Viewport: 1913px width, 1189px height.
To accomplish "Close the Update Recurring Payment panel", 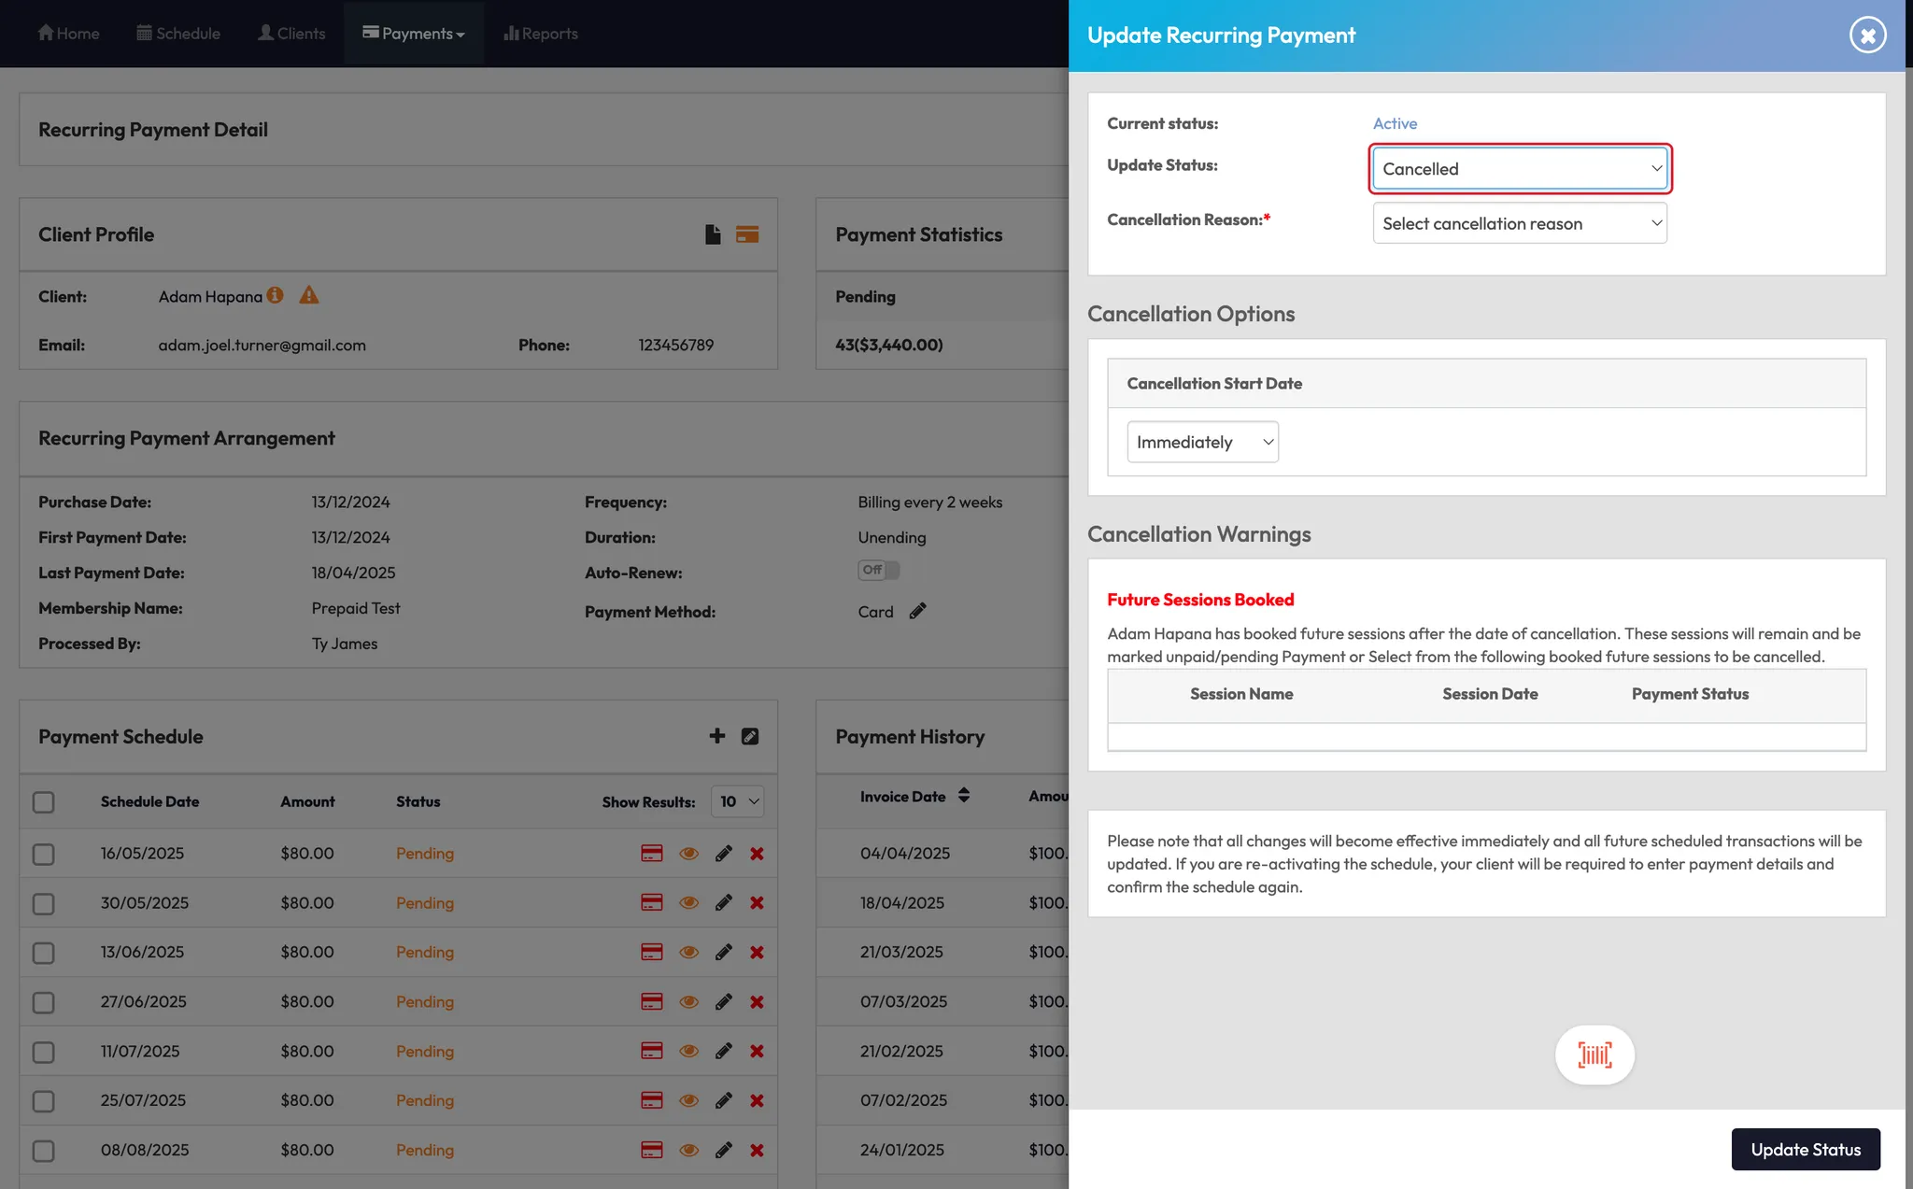I will 1867,35.
